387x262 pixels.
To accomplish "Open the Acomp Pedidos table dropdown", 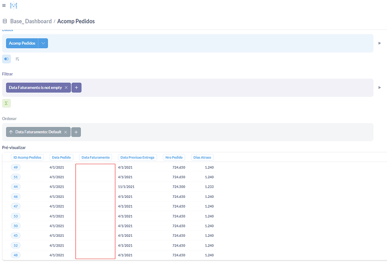I will point(43,43).
